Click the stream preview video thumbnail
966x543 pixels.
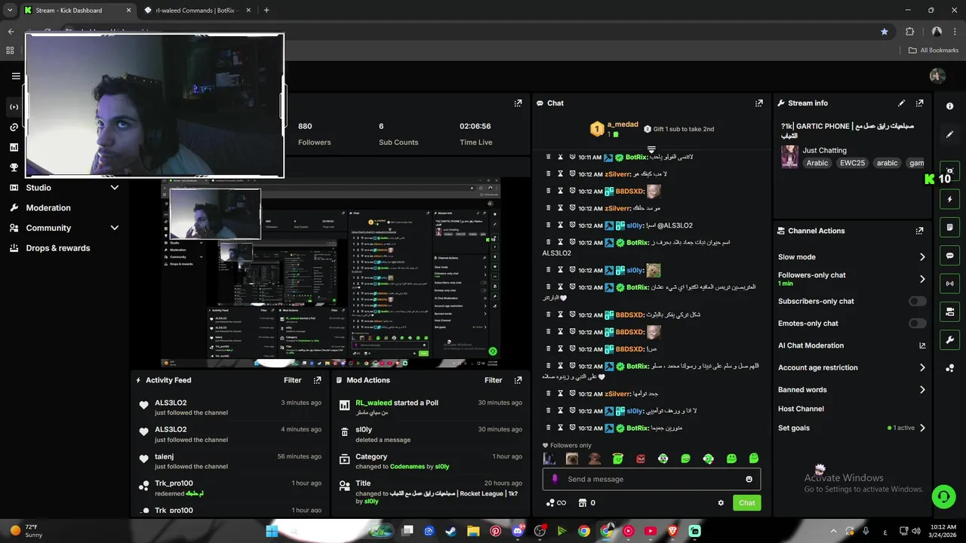coord(330,273)
